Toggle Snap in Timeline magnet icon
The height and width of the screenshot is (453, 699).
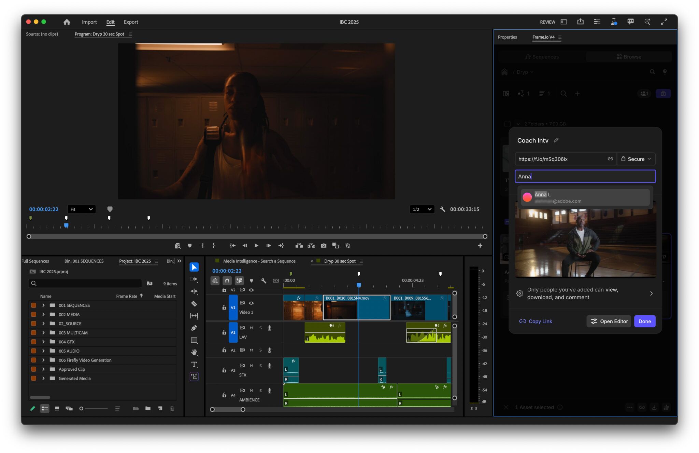click(x=227, y=281)
